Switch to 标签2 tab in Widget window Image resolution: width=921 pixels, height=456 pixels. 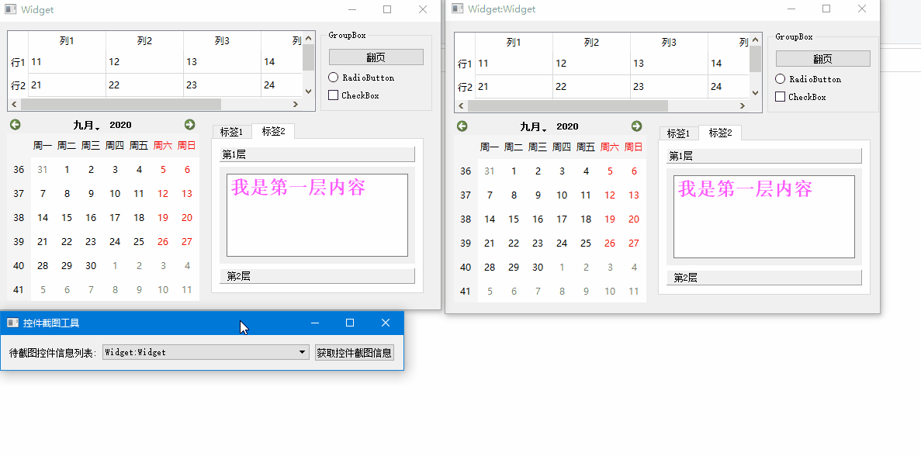(273, 131)
